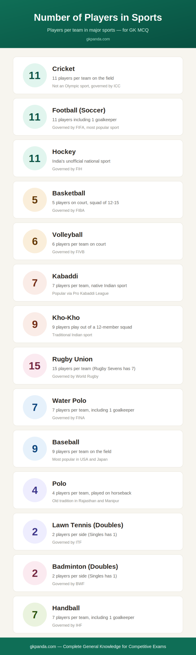Open the gkpanda.com link in header
Image resolution: width=196 pixels, height=655 pixels.
pyautogui.click(x=98, y=39)
